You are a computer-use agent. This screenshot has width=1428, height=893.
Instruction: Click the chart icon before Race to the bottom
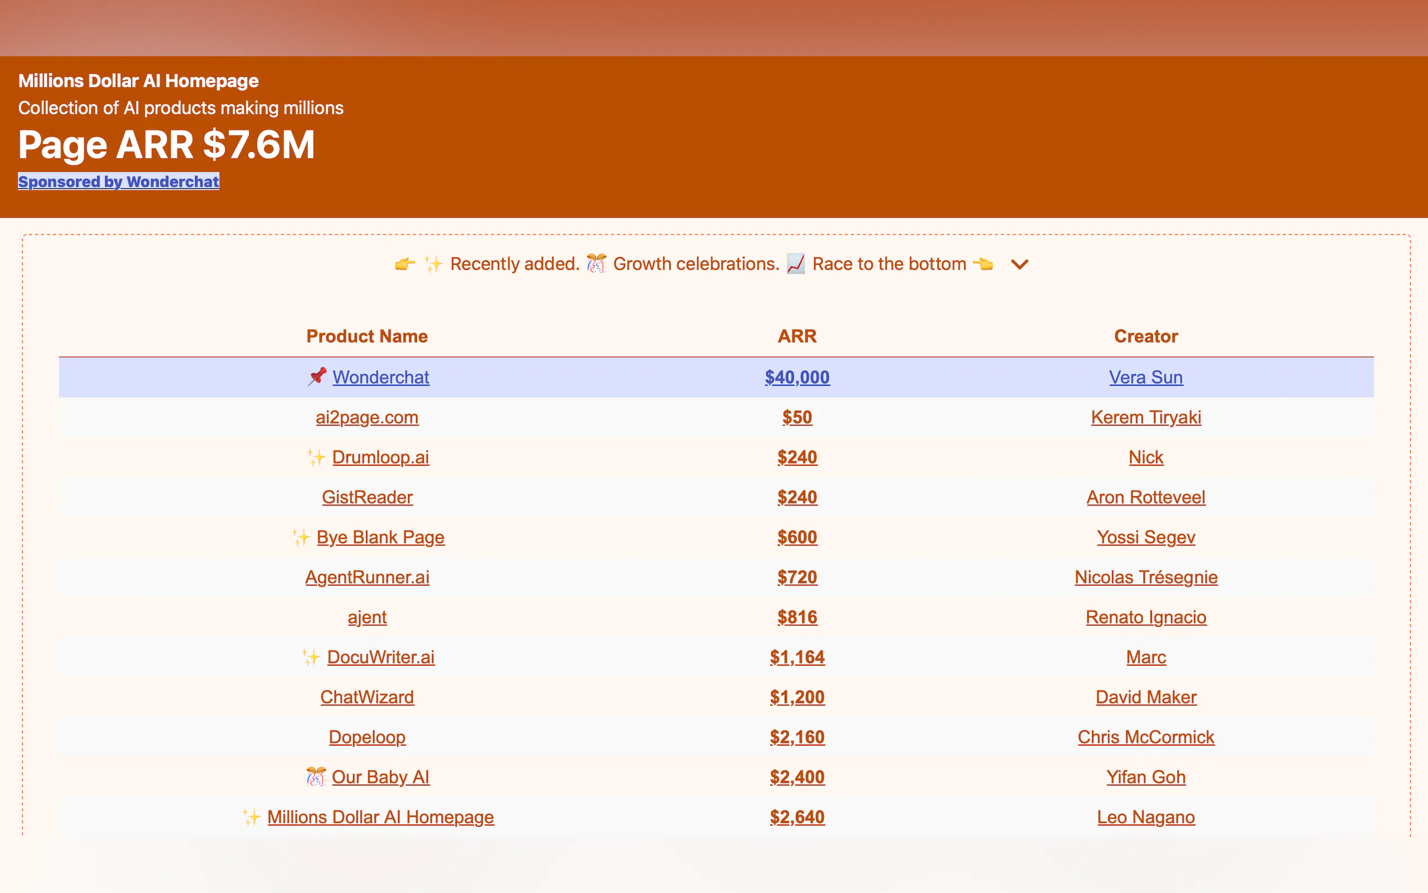[x=795, y=264]
